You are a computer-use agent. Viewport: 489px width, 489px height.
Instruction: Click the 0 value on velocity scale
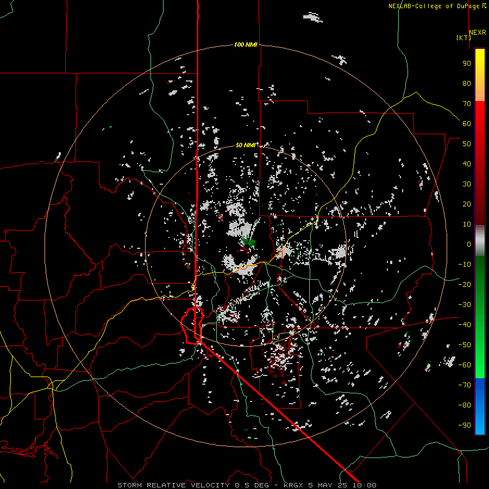[469, 244]
